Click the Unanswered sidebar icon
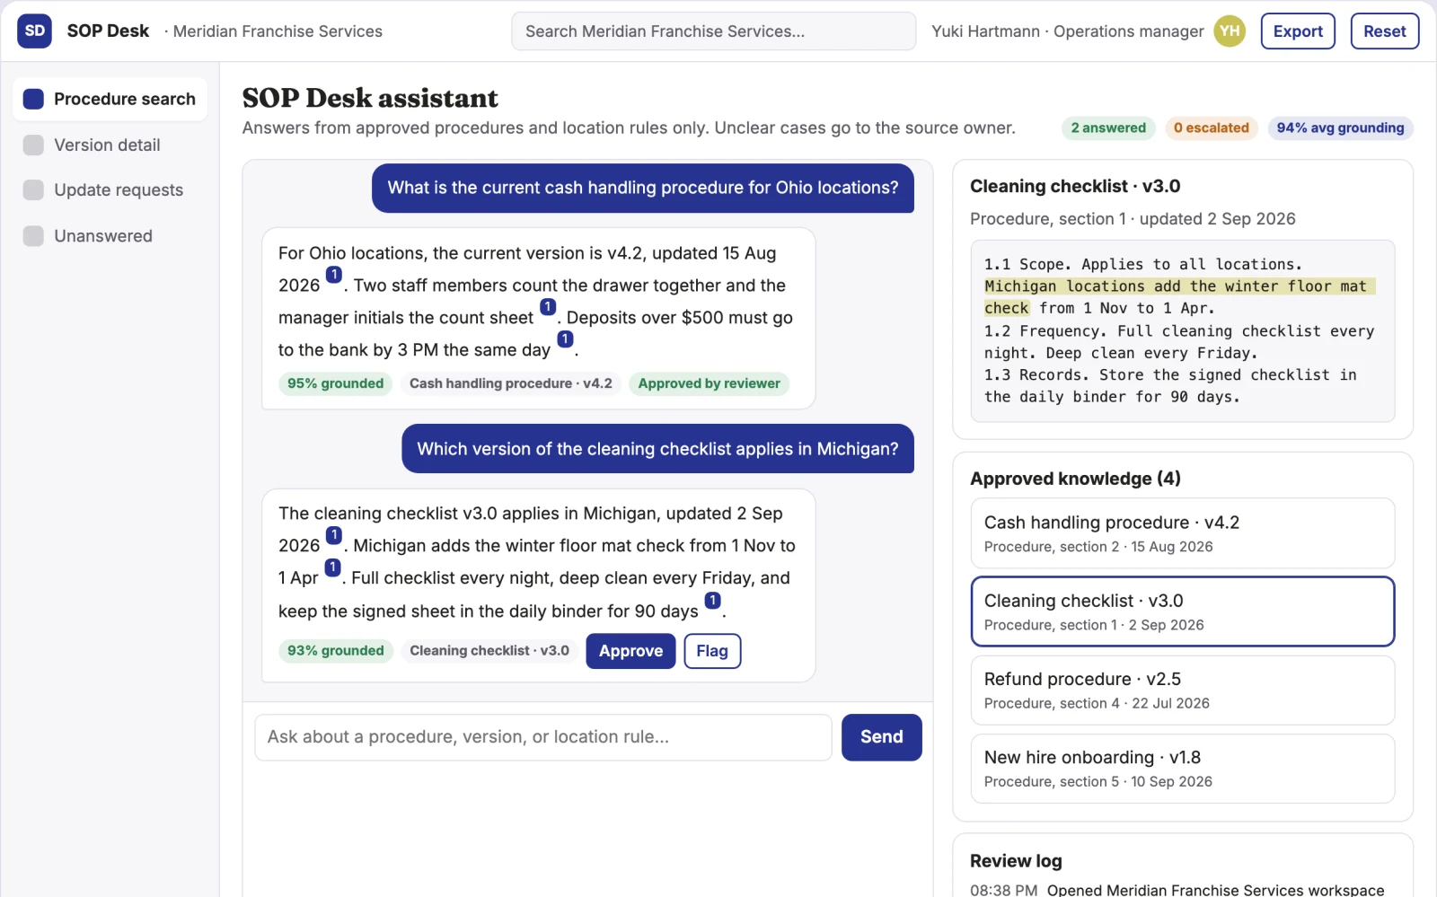Viewport: 1437px width, 897px height. point(33,235)
